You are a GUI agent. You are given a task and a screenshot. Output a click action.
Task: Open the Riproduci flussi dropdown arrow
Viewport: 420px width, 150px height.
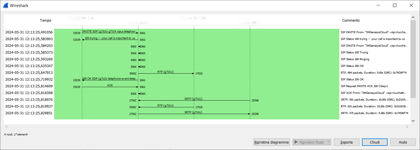[x=329, y=142]
